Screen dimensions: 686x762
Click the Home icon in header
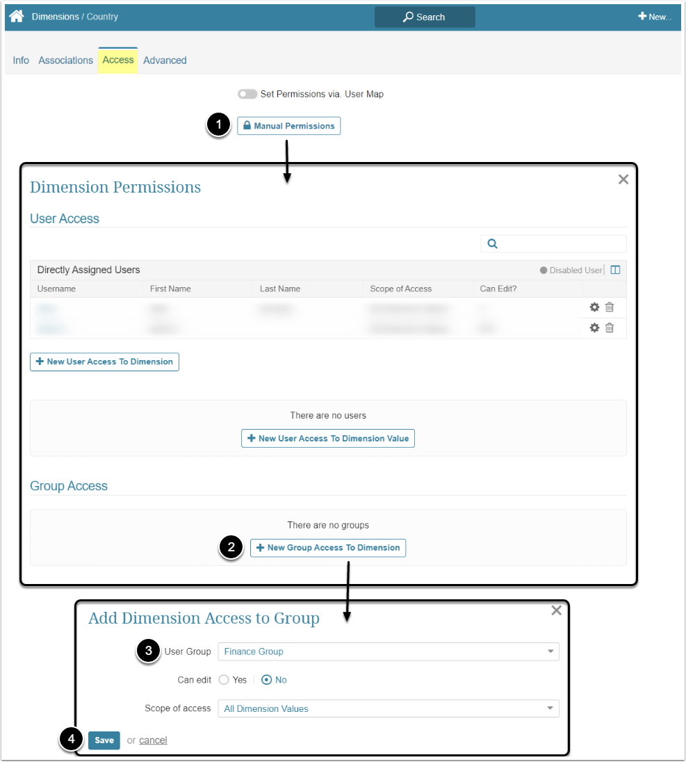[x=17, y=17]
